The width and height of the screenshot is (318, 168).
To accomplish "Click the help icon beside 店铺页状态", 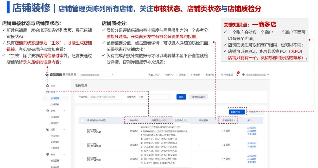I will pos(164,120).
